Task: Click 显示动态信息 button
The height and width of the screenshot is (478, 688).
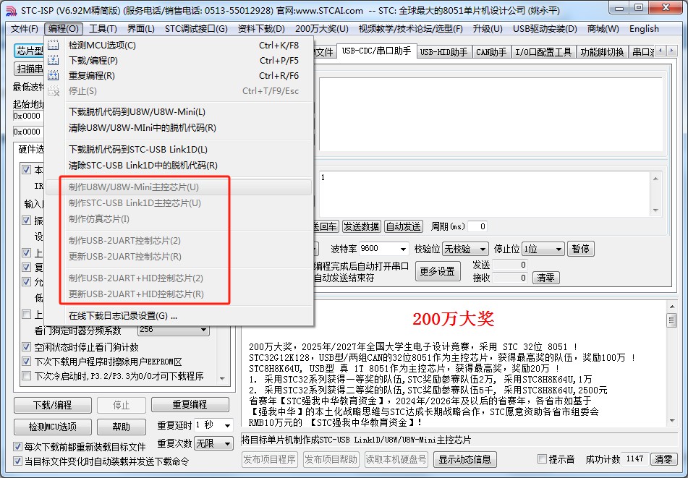Action: [465, 460]
